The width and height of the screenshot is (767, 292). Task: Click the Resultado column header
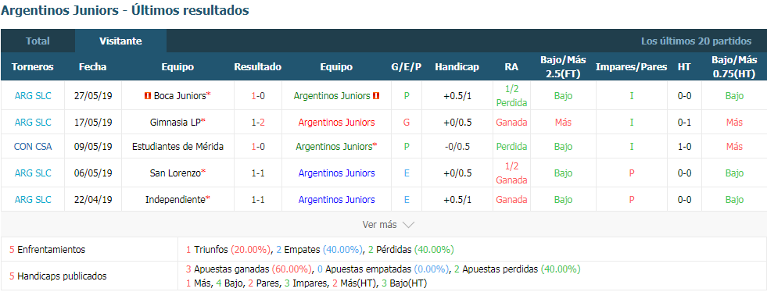(258, 67)
